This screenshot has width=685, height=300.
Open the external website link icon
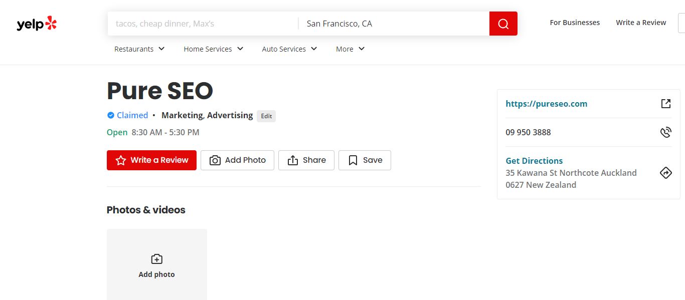point(665,104)
